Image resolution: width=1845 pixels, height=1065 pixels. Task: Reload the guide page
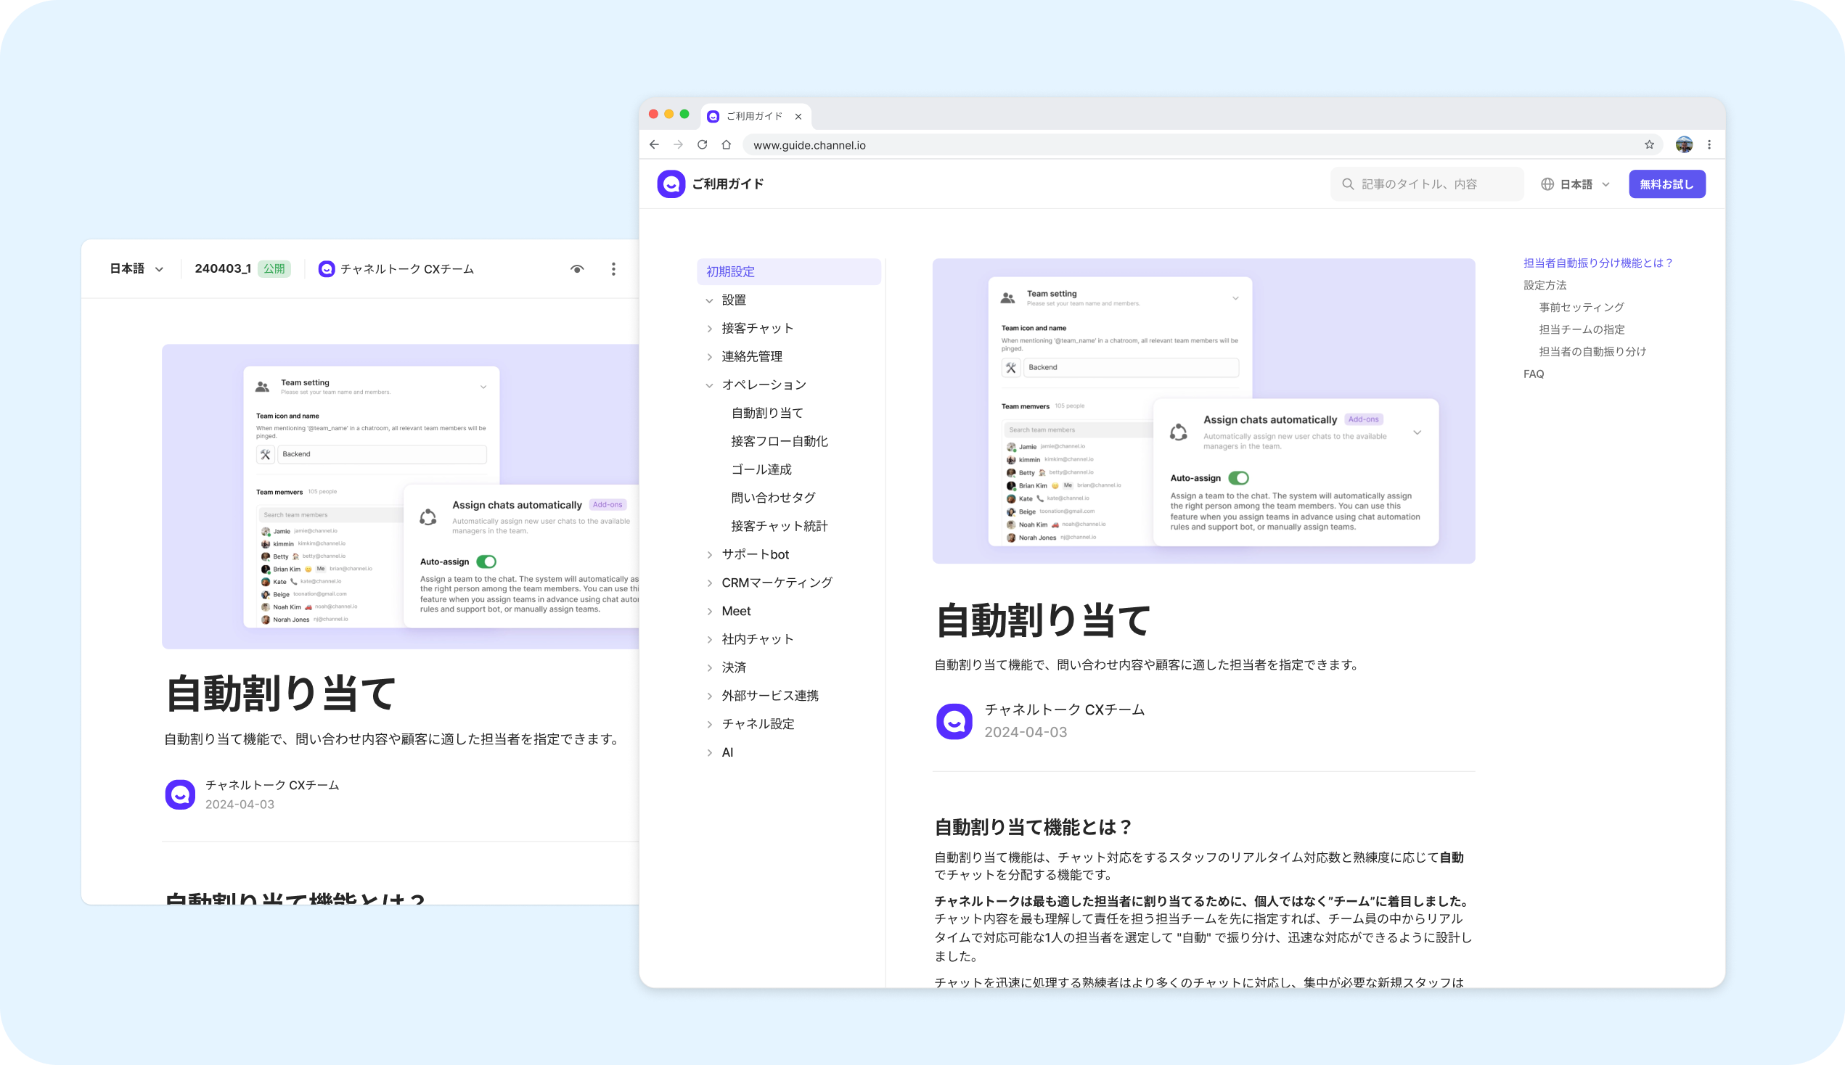[x=703, y=145]
